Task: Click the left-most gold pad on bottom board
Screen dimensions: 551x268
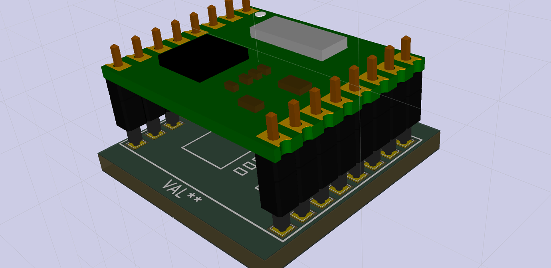Action: coord(137,144)
